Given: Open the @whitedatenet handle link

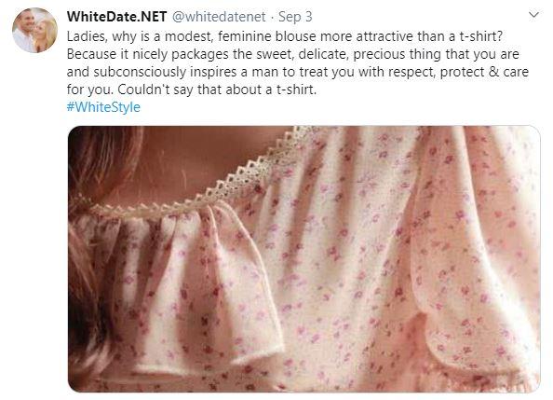Looking at the screenshot, I should click(219, 17).
